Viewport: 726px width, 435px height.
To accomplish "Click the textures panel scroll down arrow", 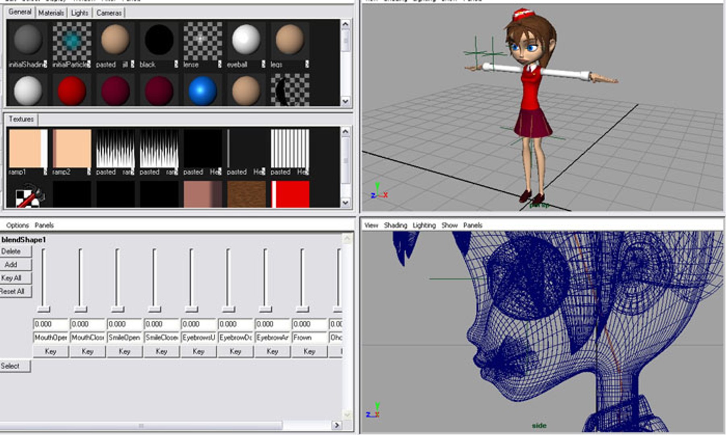I will point(345,203).
